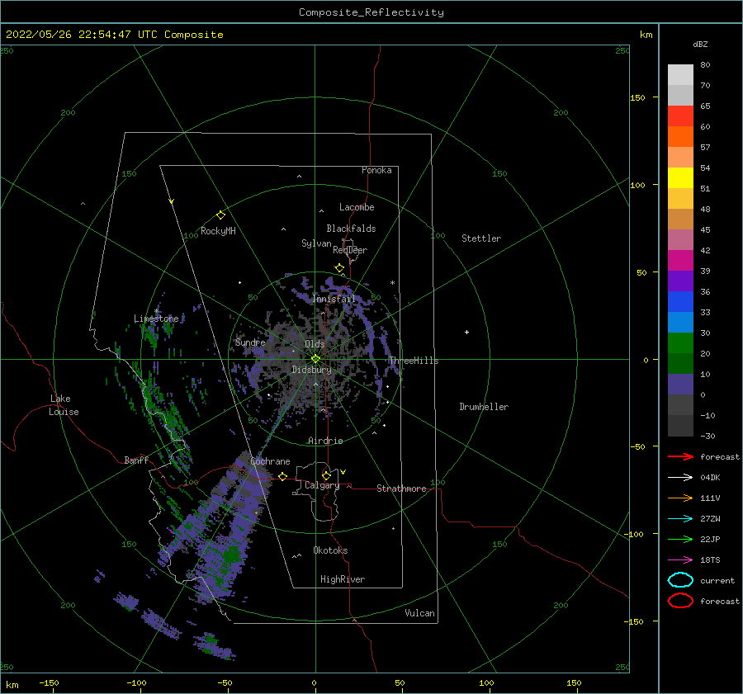
Task: Click the magenta 18TS arrow icon
Action: (680, 560)
